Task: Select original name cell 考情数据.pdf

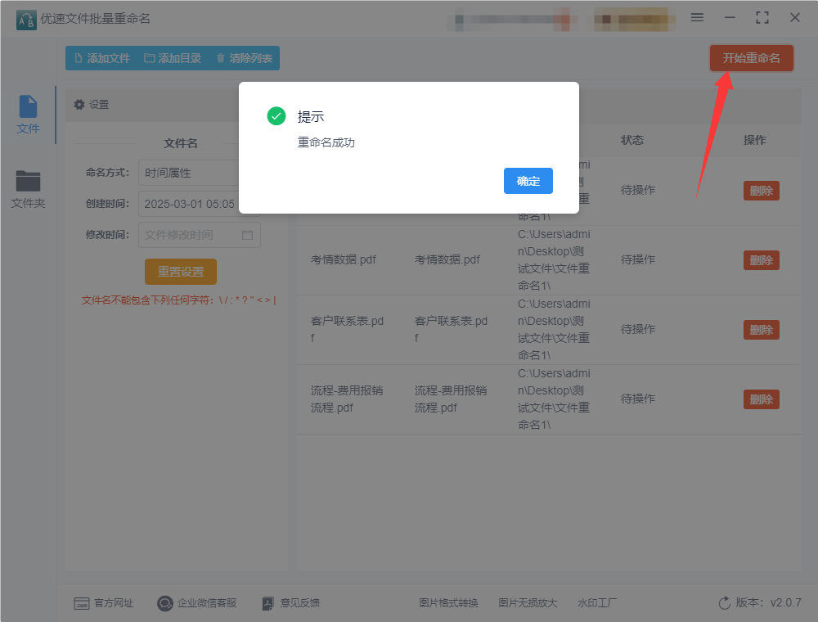Action: tap(344, 259)
